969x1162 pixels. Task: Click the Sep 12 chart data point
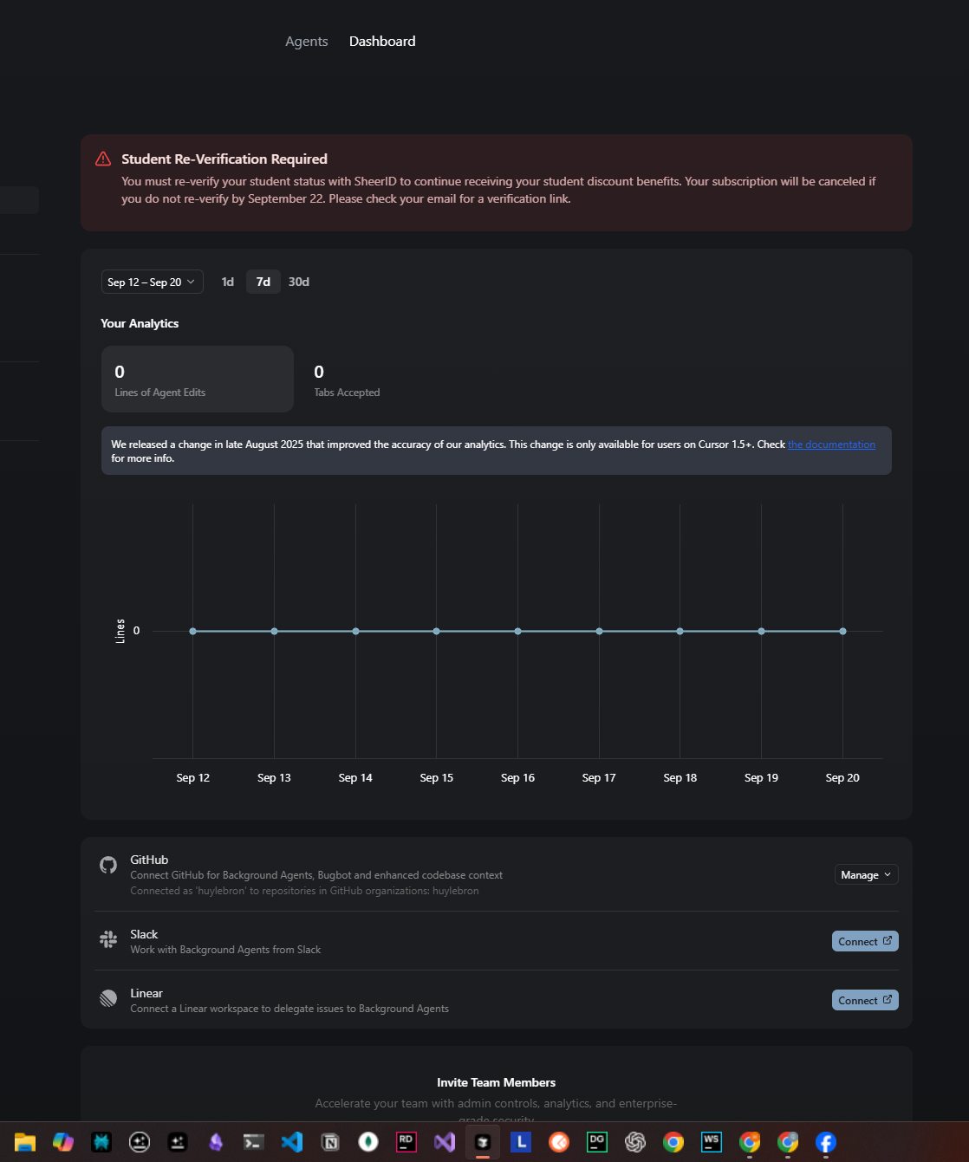[x=192, y=631]
